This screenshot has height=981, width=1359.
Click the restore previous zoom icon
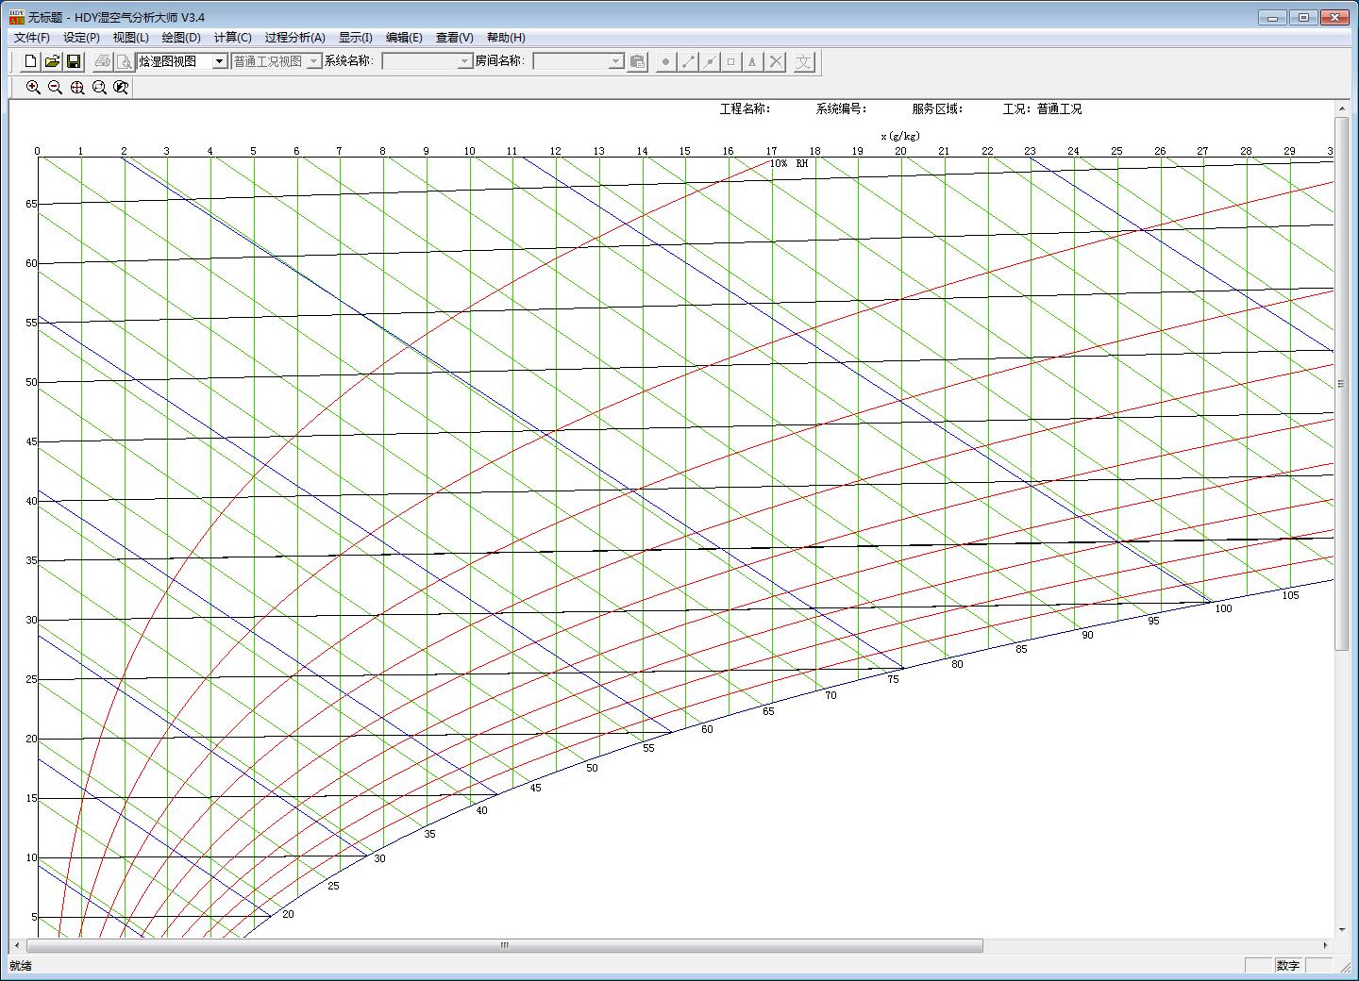pos(121,88)
